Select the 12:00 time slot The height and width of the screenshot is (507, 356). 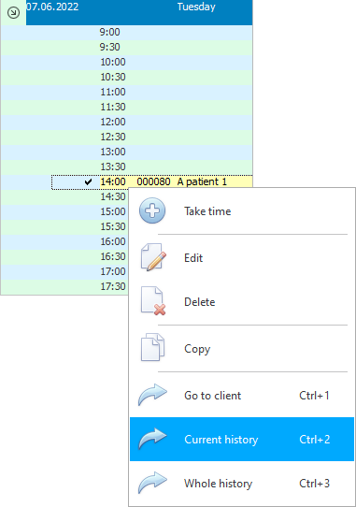click(126, 122)
